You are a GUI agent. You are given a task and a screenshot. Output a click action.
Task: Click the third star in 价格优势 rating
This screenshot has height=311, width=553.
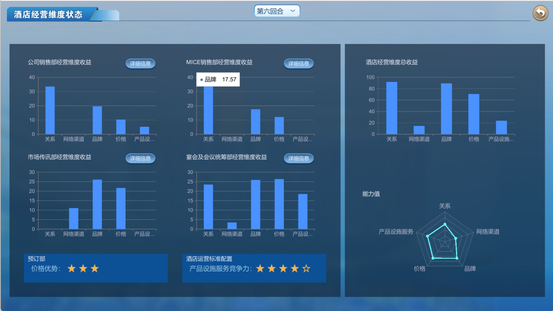95,268
